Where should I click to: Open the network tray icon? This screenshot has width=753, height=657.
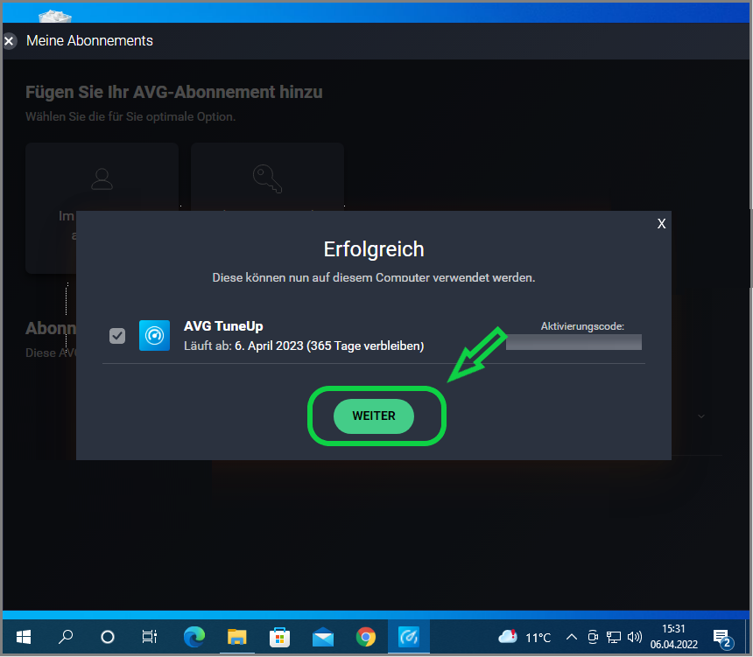(613, 638)
